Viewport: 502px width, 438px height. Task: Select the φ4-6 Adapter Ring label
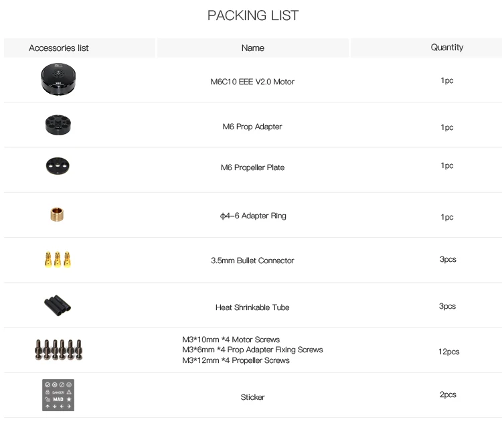(x=253, y=216)
